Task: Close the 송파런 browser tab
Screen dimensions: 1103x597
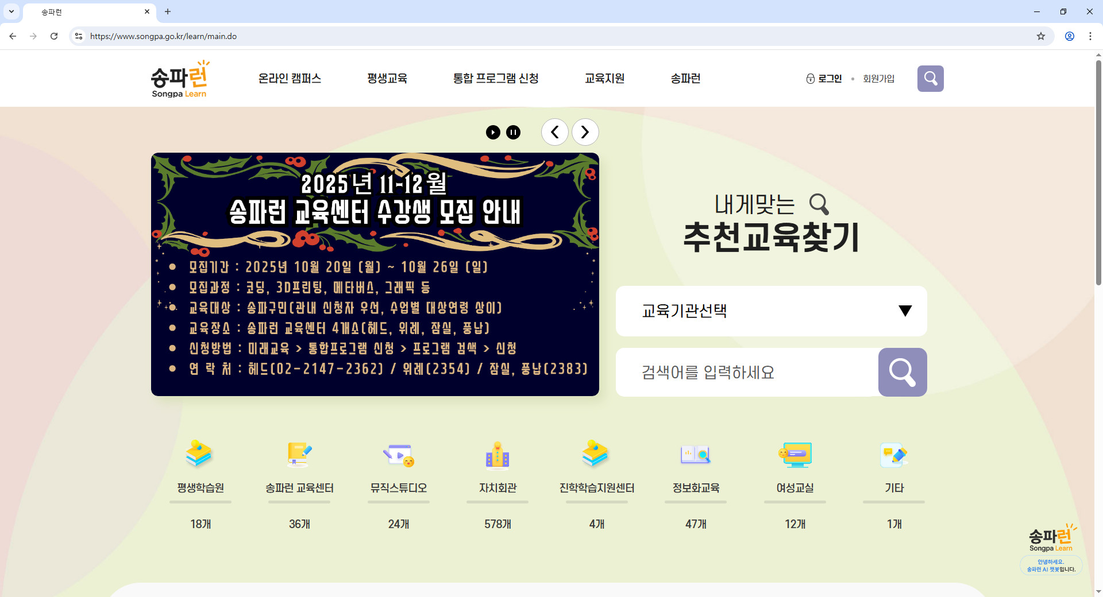Action: point(147,11)
